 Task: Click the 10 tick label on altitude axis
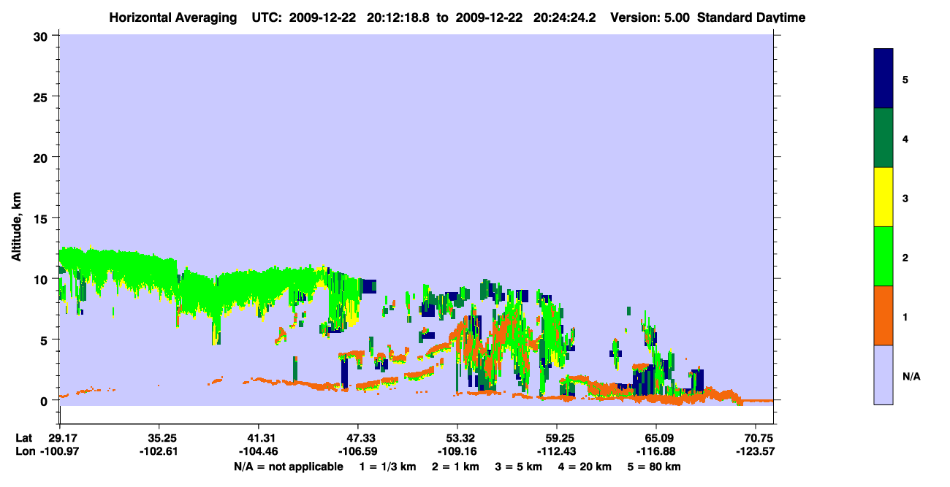[42, 279]
